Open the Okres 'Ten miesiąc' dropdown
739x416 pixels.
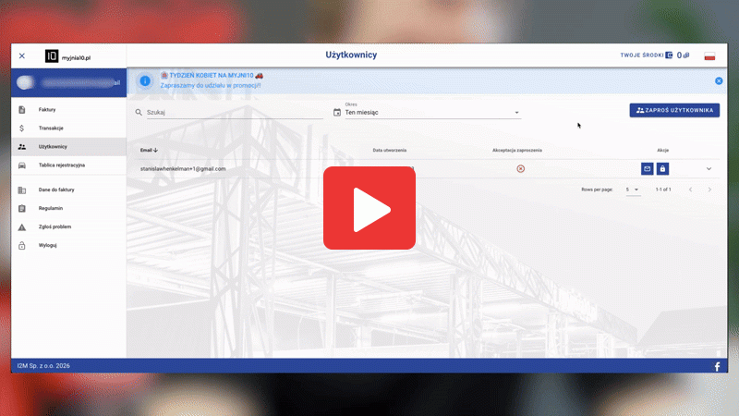click(x=432, y=113)
